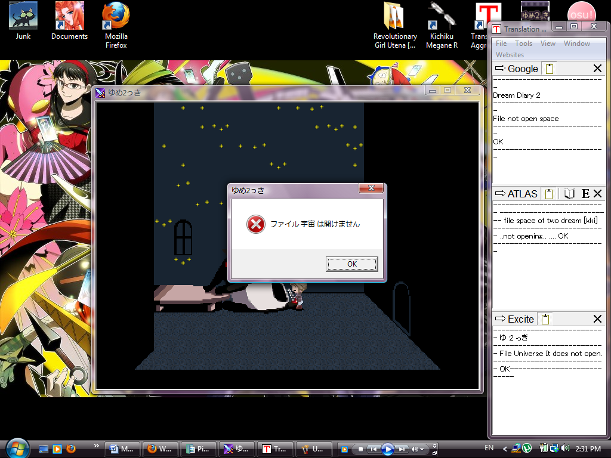Viewport: 611px width, 458px height.
Task: Click the EN language bar indicator
Action: (x=489, y=448)
